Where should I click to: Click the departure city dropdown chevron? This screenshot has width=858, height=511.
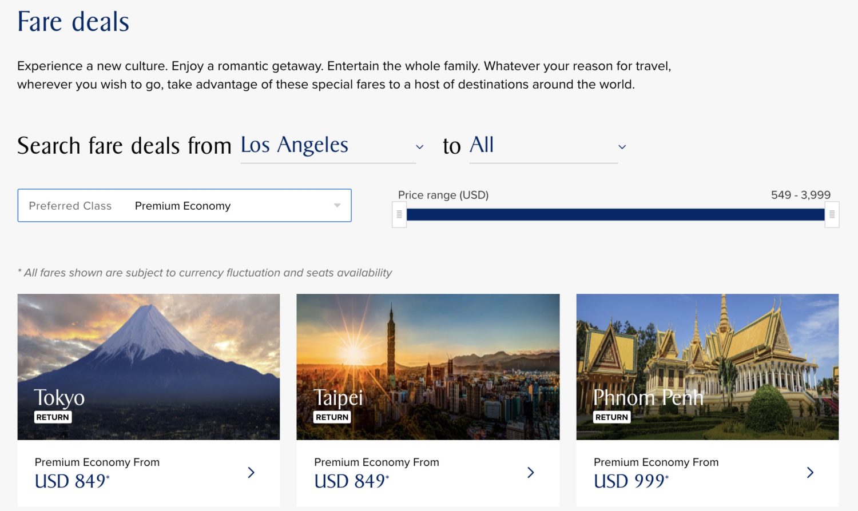(420, 147)
